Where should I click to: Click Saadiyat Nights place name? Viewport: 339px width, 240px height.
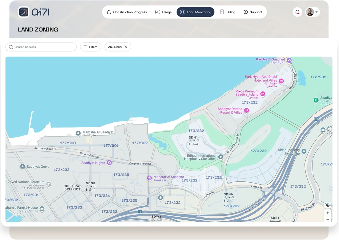click(x=93, y=163)
